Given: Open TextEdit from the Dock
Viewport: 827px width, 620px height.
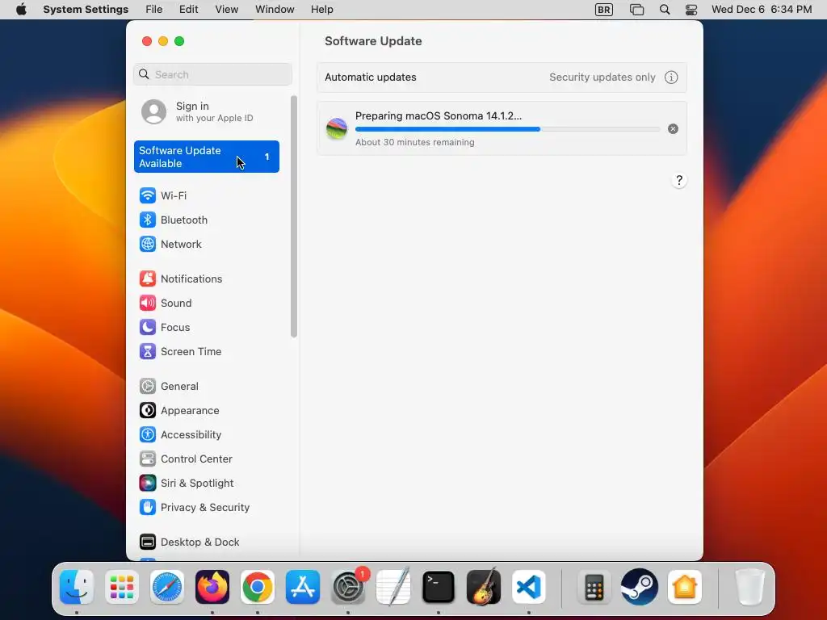Looking at the screenshot, I should click(x=393, y=587).
